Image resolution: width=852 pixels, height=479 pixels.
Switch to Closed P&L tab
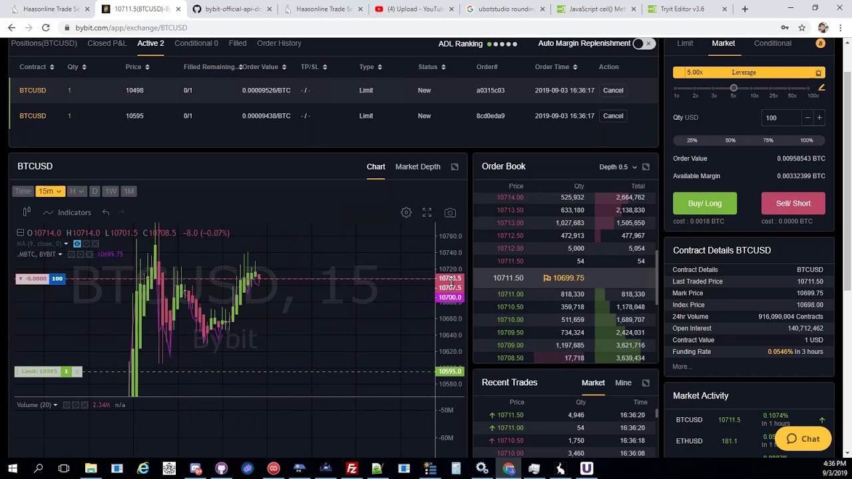pos(106,43)
